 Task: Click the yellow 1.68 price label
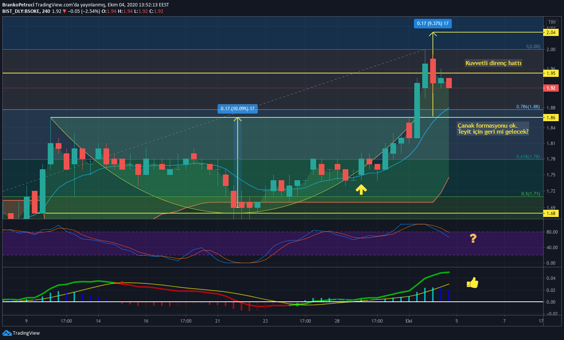[551, 214]
